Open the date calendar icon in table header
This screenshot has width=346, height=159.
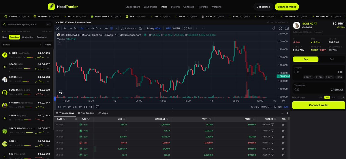76,119
